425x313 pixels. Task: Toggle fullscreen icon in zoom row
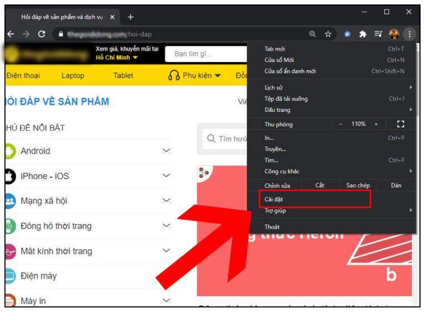click(x=401, y=124)
